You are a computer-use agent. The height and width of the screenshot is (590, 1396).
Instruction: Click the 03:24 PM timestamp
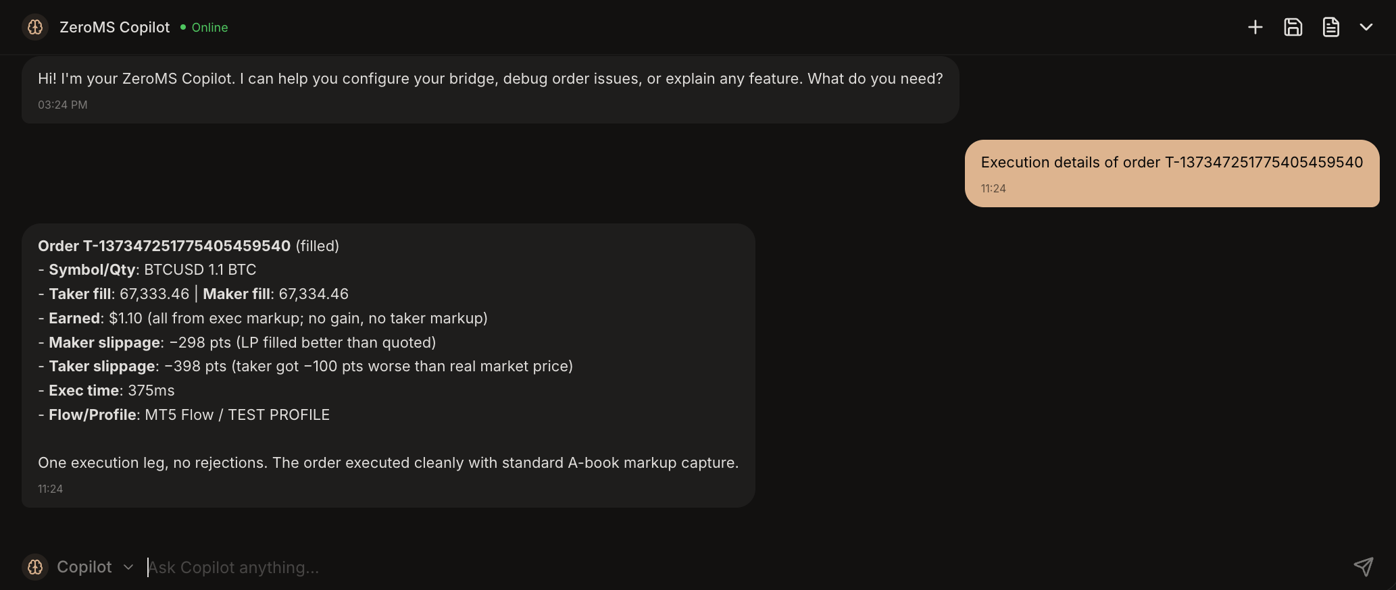click(62, 105)
